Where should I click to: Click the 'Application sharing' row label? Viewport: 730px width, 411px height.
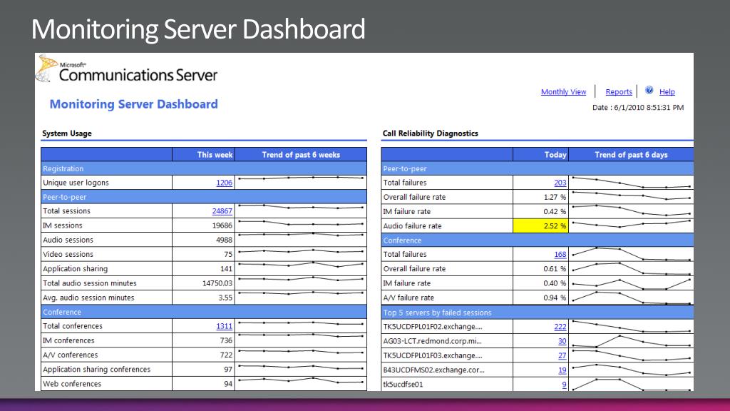(x=76, y=269)
